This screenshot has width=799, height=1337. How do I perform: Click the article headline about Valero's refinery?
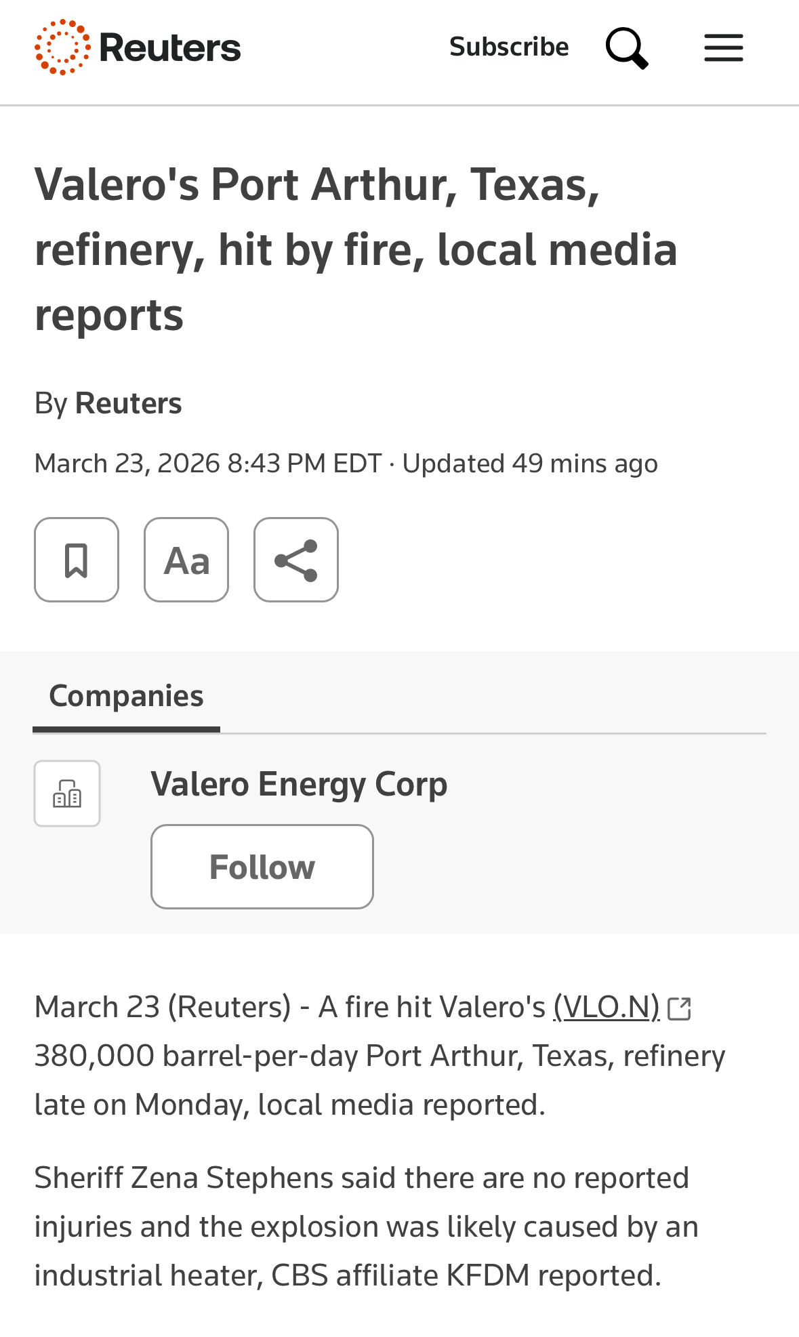pos(356,249)
